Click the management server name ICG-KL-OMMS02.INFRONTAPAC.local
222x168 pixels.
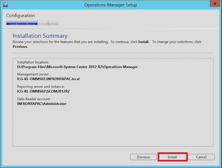point(48,79)
